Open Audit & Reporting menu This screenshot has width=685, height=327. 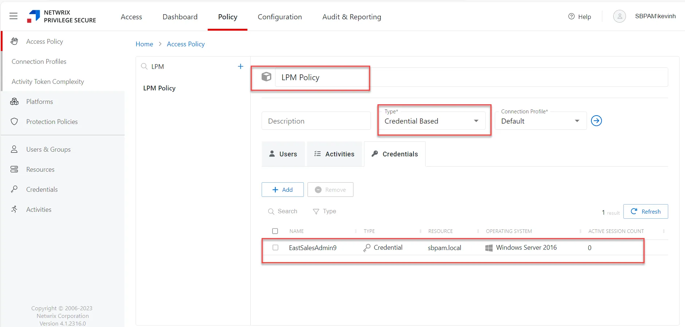pos(352,17)
